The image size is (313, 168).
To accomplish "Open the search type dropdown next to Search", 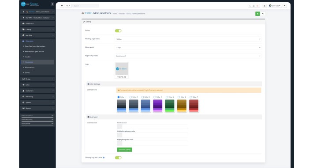I will (68, 6).
